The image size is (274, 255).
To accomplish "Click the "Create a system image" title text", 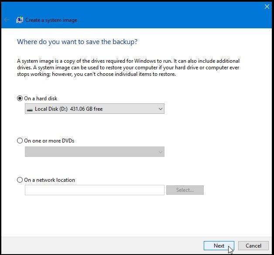I will 51,20.
